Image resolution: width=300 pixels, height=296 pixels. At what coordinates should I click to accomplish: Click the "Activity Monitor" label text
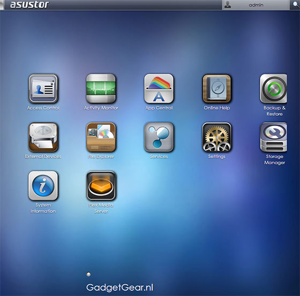(101, 108)
